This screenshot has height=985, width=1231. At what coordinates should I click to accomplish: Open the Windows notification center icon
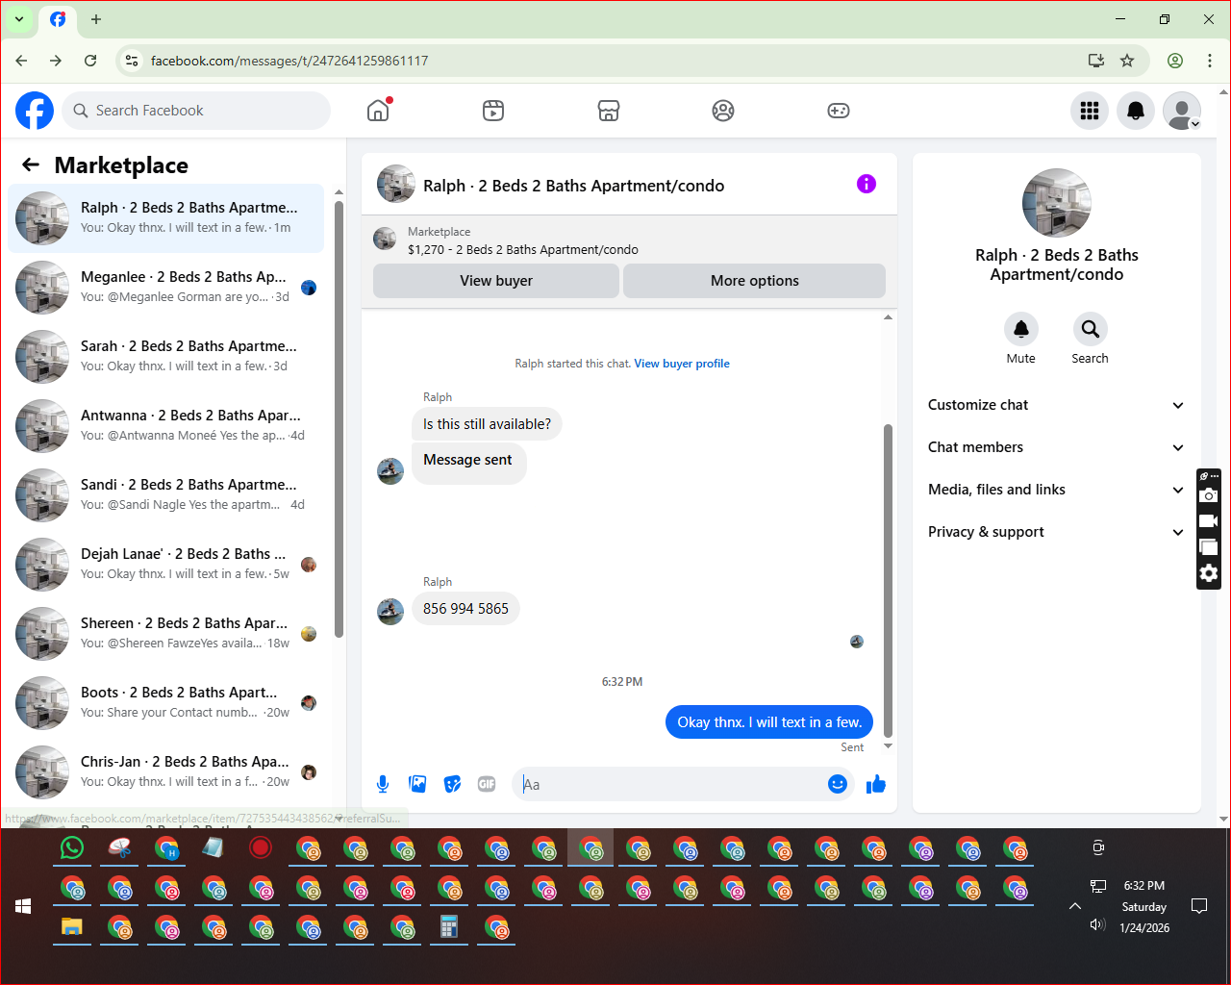[1199, 906]
